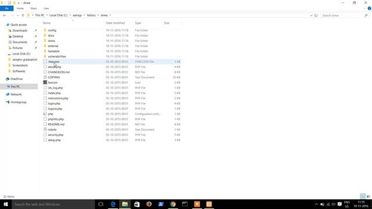Open the File ribbon tab
This screenshot has width=372, height=209.
click(x=6, y=9)
